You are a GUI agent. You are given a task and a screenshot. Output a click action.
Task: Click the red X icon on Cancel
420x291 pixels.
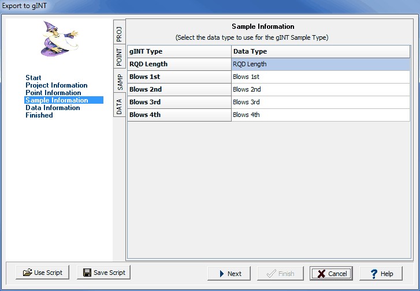[321, 274]
